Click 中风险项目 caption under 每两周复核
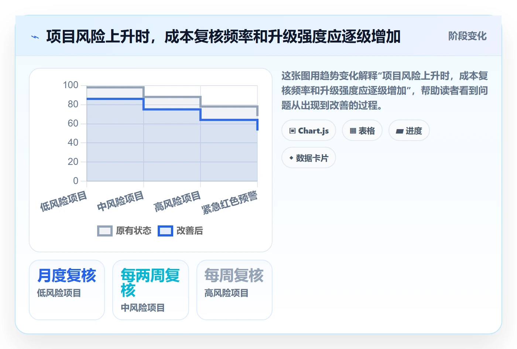This screenshot has height=349, width=517. [x=143, y=308]
